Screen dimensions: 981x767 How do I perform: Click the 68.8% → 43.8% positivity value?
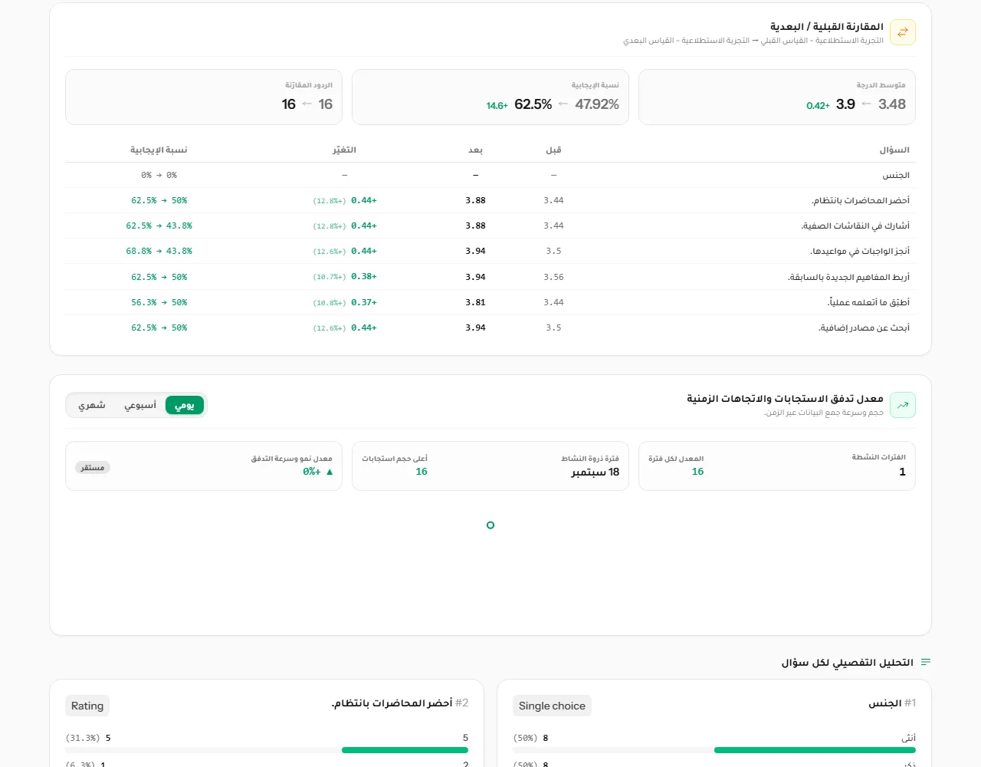click(x=159, y=251)
